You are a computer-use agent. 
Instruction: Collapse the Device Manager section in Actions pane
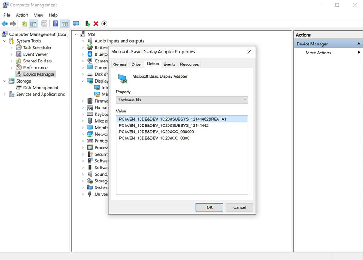pos(358,44)
